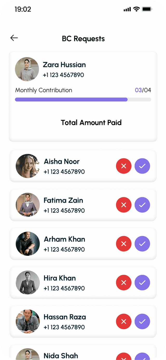Check the battery icon in status bar

click(147, 9)
